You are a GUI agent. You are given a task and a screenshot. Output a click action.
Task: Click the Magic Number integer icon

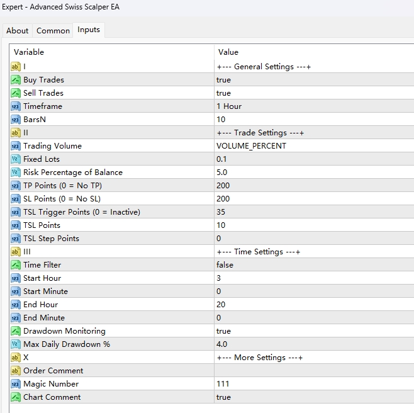click(x=16, y=384)
